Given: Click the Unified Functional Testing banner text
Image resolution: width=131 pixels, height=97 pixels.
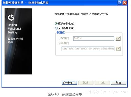Looking at the screenshot, I should 14,29.
